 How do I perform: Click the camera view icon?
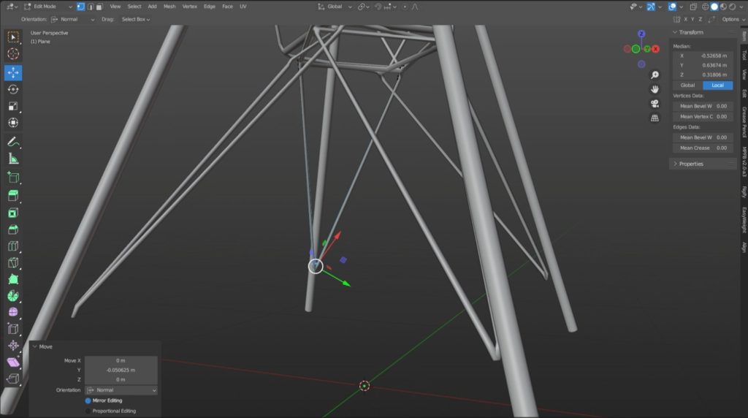(655, 103)
